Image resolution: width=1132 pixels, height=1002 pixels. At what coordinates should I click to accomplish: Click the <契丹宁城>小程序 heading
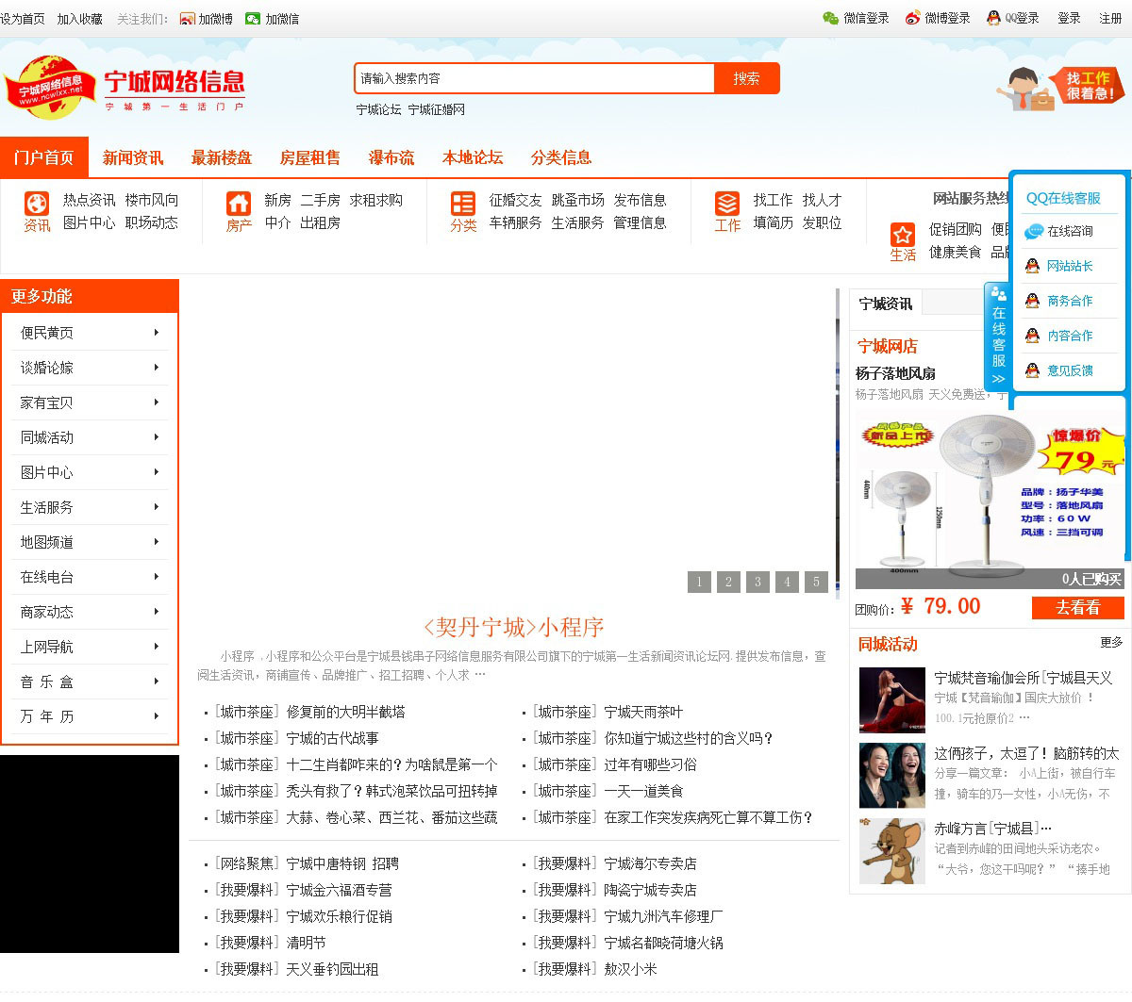(x=513, y=627)
